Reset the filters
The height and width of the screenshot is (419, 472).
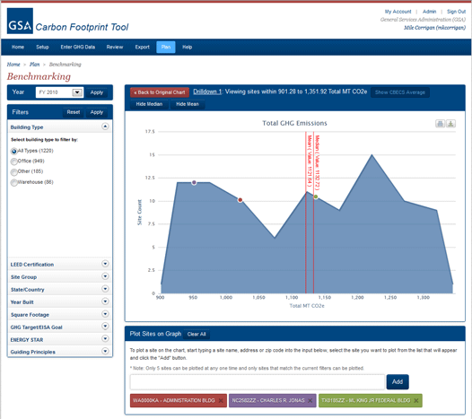point(74,112)
